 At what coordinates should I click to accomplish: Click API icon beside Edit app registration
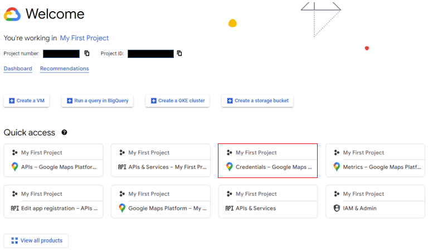click(x=14, y=208)
